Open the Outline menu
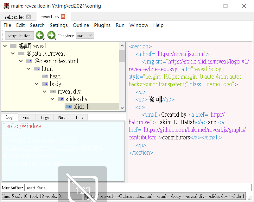The height and width of the screenshot is (202, 254). (x=81, y=25)
